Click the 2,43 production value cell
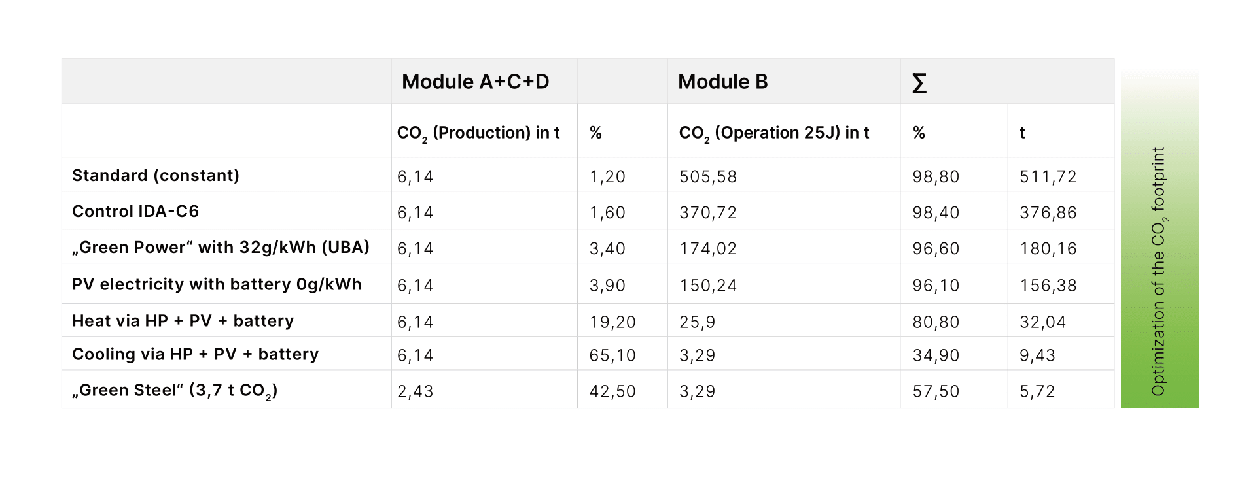 point(415,391)
